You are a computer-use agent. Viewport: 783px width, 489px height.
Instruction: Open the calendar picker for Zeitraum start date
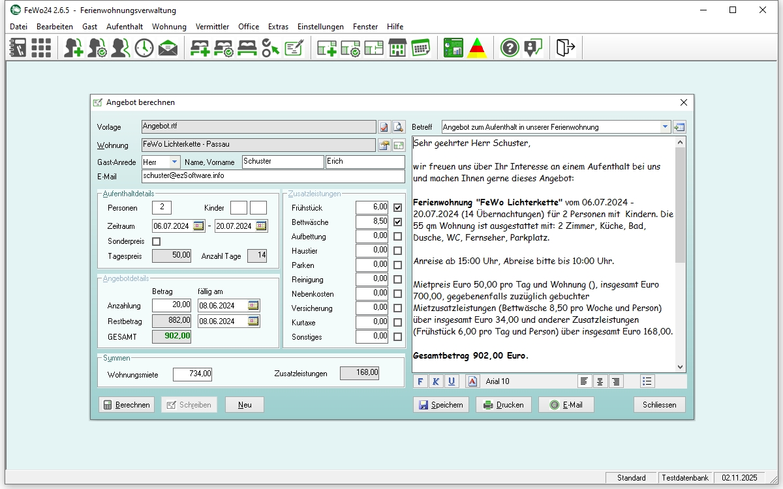[199, 226]
